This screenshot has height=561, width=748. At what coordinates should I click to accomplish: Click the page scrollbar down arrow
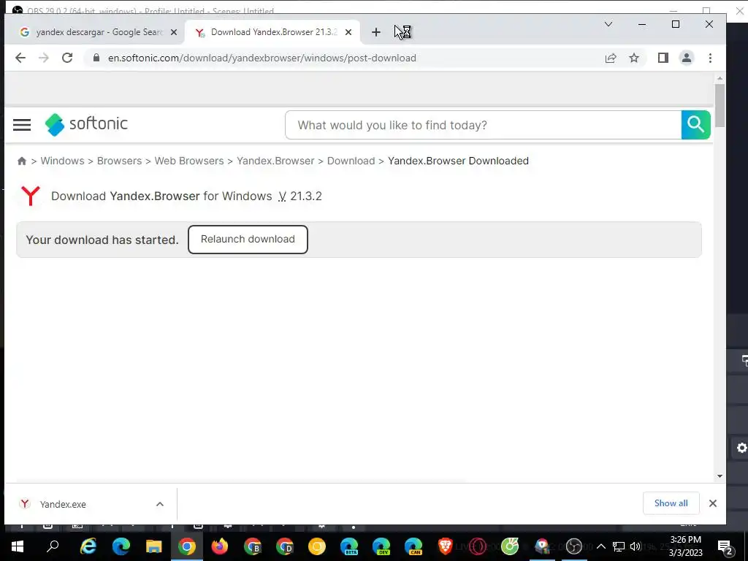coord(720,476)
